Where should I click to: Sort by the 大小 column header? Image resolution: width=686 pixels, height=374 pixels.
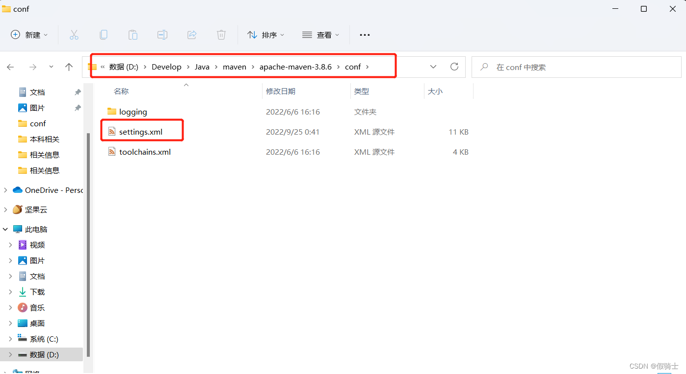coord(435,91)
